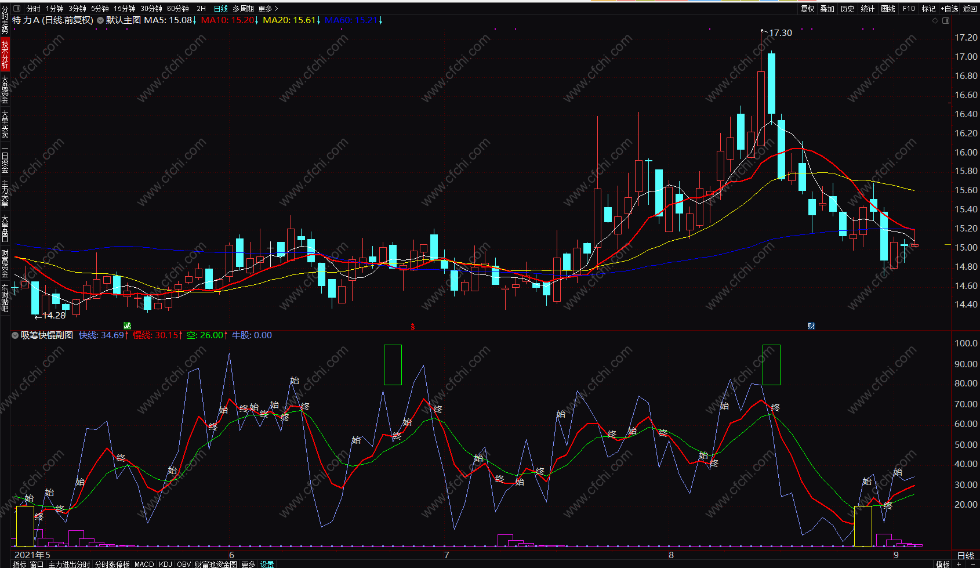Viewport: 980px width, 568px height.
Task: Open the 模板 template menu
Action: (x=943, y=564)
